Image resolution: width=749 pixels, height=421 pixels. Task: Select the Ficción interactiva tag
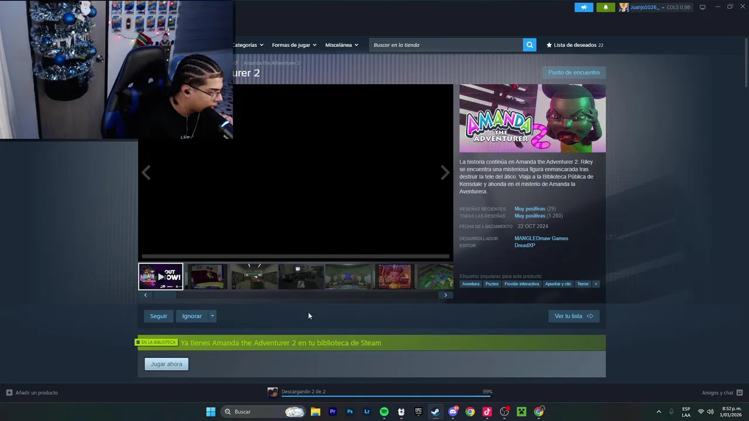point(522,284)
